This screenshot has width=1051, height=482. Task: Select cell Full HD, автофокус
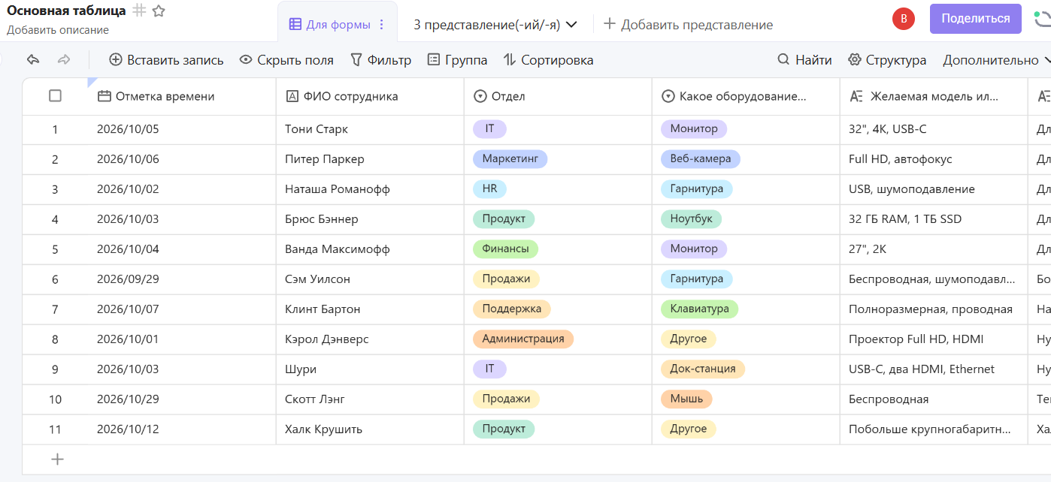point(934,159)
